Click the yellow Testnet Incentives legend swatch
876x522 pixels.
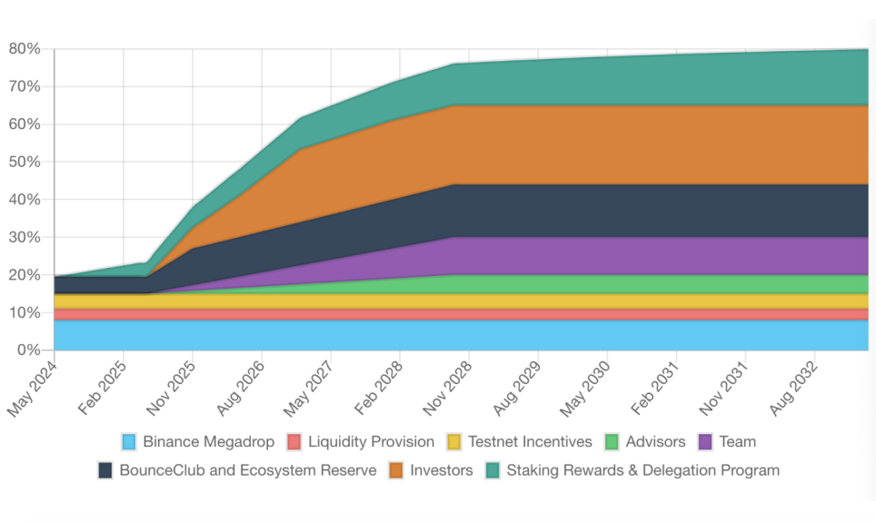(454, 442)
